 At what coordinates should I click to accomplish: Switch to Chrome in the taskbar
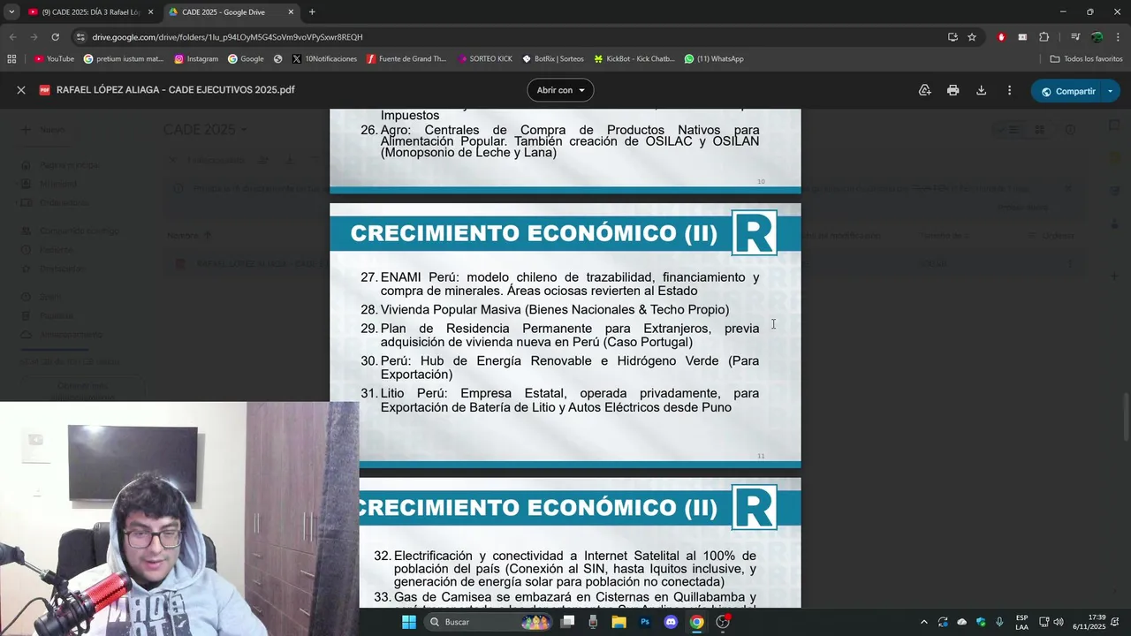(696, 622)
